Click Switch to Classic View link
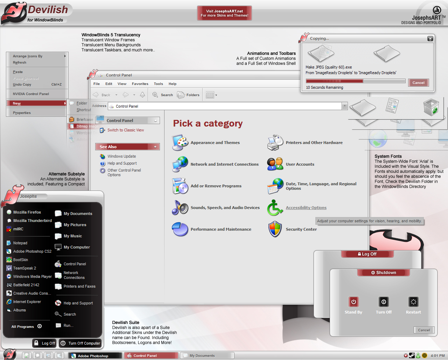The width and height of the screenshot is (448, 360). [126, 130]
